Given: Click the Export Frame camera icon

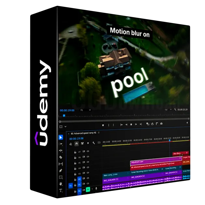Looking at the screenshot, I should click(161, 123).
